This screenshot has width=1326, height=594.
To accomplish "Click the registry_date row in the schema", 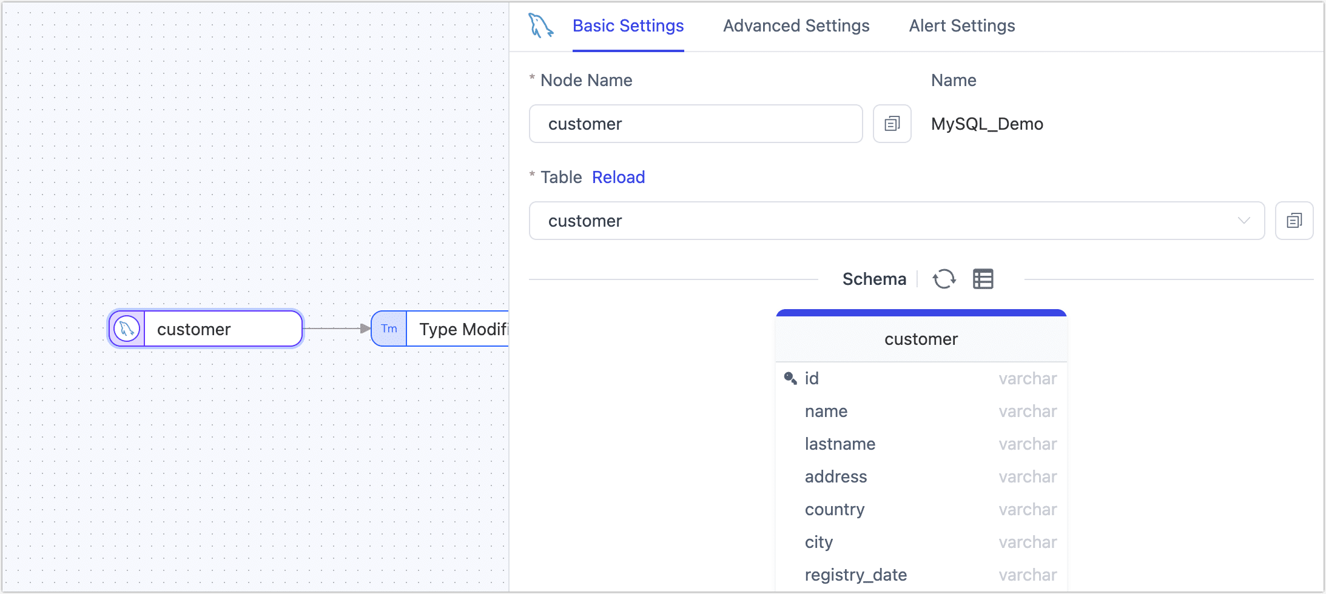I will click(855, 575).
